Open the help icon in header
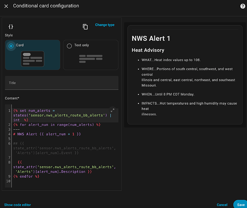This screenshot has height=208, width=247. (242, 6)
